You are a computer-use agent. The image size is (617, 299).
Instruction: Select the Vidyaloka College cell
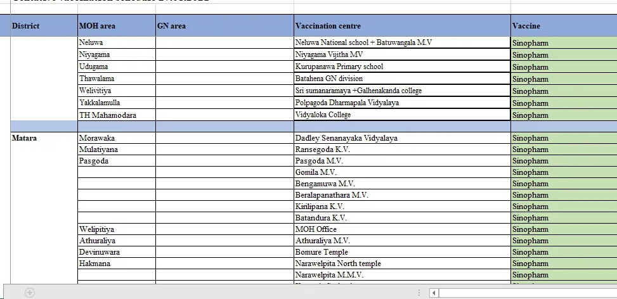tap(402, 115)
